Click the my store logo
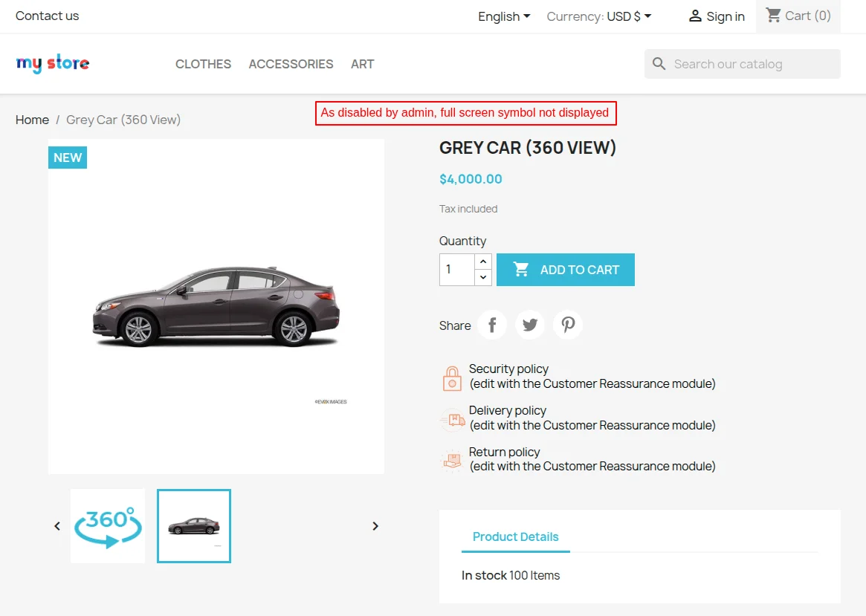This screenshot has height=616, width=866. (x=53, y=63)
